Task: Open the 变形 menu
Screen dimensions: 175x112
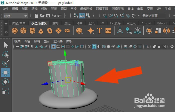Action: 150,9
